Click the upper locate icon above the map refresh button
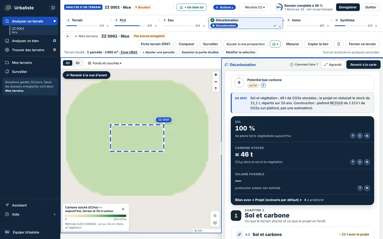The height and width of the screenshot is (239, 383). coord(215,216)
